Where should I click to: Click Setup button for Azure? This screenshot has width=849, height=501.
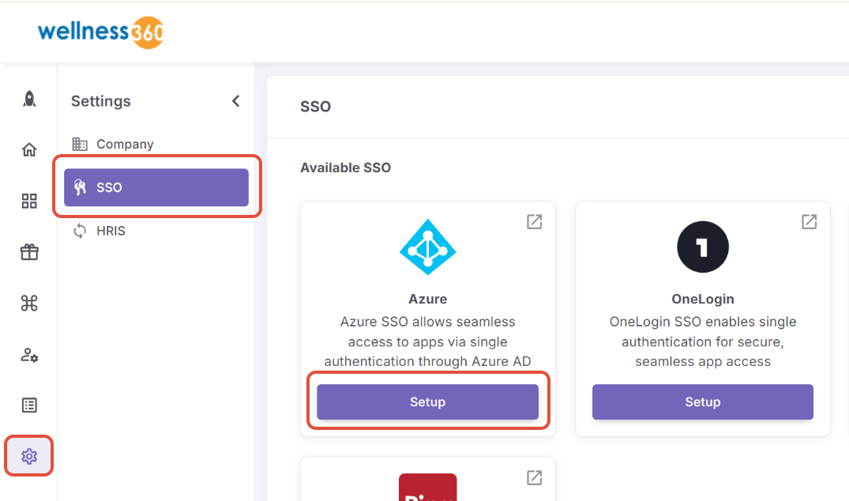tap(428, 402)
